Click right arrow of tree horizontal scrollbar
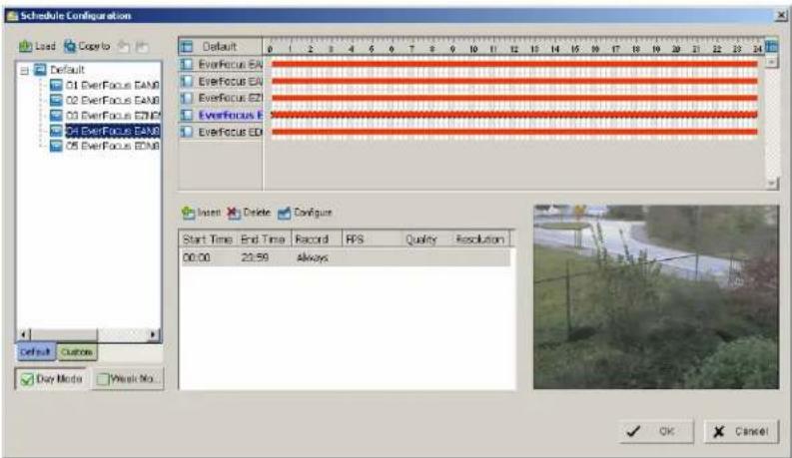 (x=153, y=334)
